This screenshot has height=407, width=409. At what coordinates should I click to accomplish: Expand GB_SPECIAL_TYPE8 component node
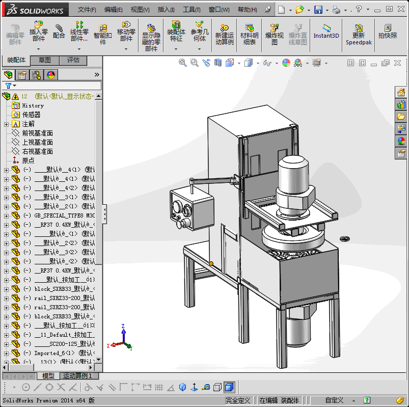click(6, 216)
